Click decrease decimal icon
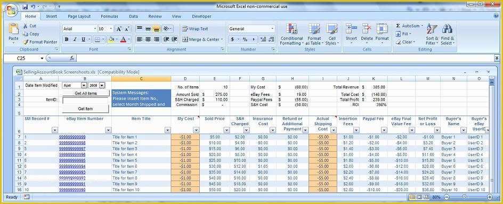The height and width of the screenshot is (204, 503). click(271, 39)
